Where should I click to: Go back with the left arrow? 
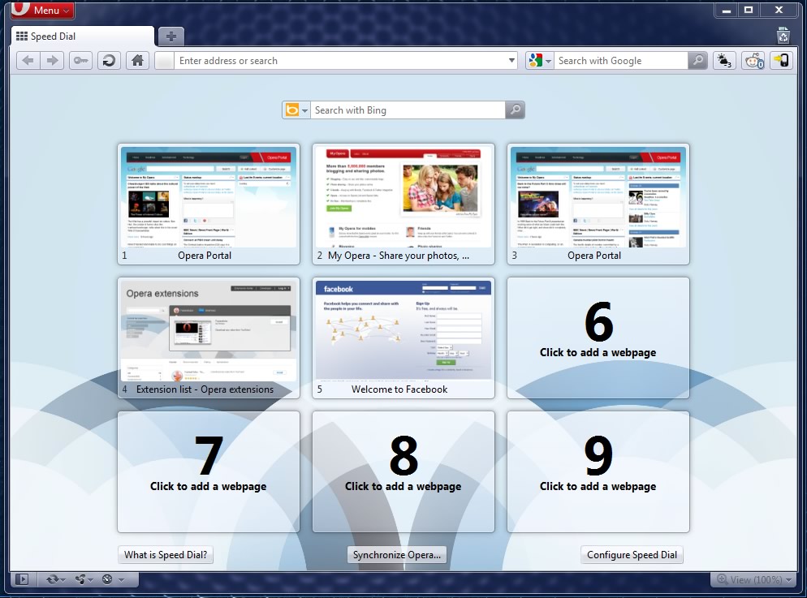(x=28, y=61)
